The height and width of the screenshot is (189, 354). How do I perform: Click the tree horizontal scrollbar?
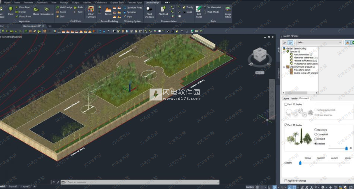click(x=296, y=93)
